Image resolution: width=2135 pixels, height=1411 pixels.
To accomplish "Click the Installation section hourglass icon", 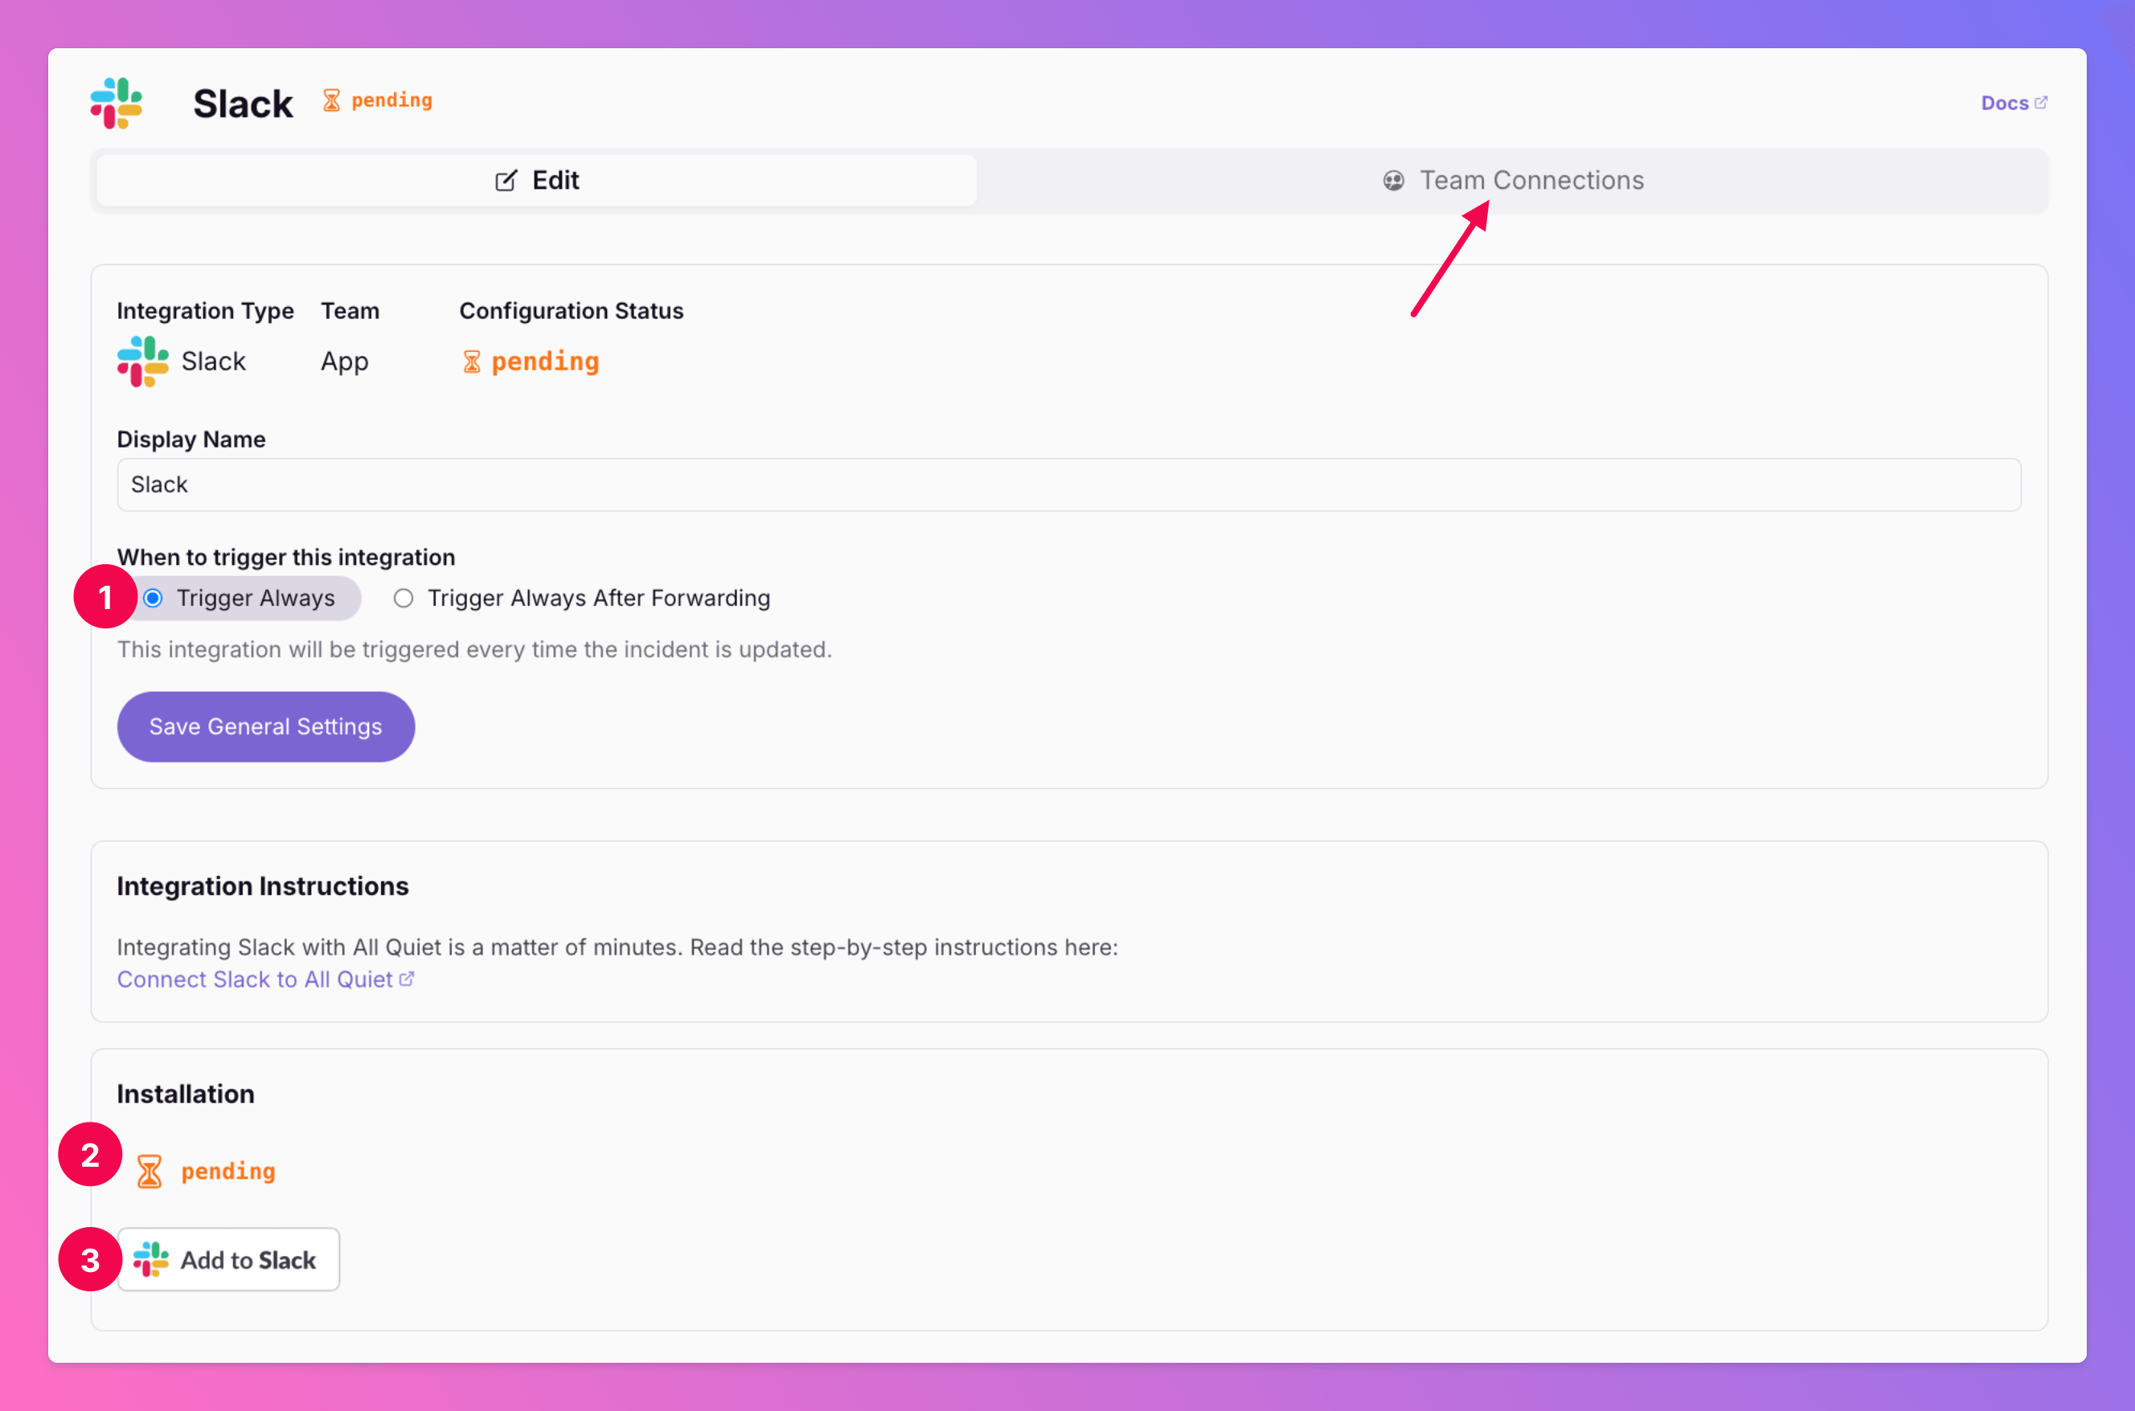I will click(x=150, y=1172).
